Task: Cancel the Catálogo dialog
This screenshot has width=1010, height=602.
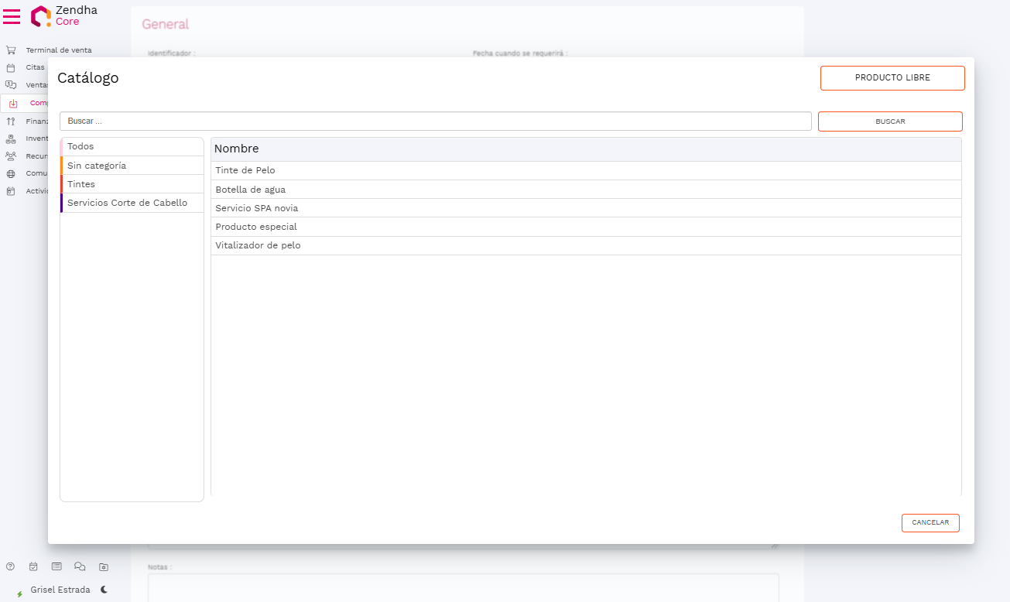Action: pos(930,523)
